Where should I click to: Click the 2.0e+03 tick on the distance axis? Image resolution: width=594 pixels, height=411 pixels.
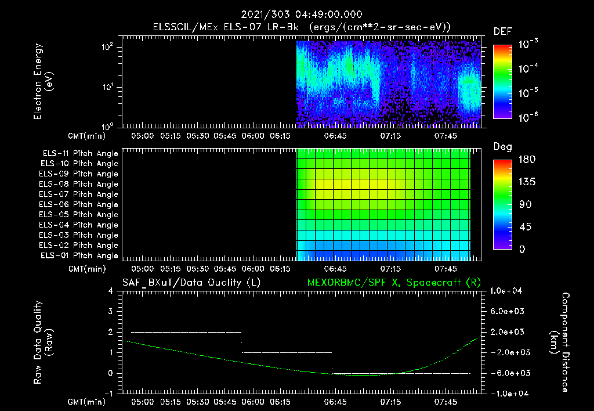(x=508, y=331)
